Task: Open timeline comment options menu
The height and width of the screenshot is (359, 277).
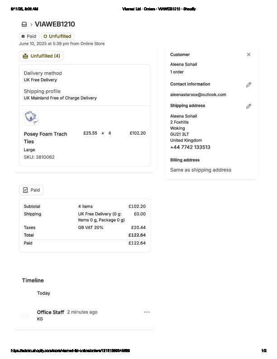Action: pos(147,312)
